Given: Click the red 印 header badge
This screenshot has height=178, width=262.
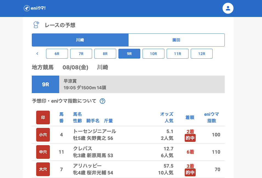Looking at the screenshot, I should click(x=43, y=117).
